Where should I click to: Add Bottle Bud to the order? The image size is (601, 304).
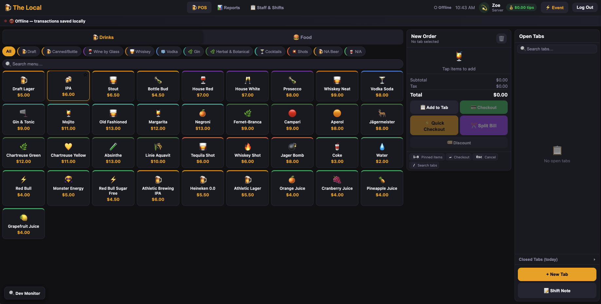(x=158, y=86)
